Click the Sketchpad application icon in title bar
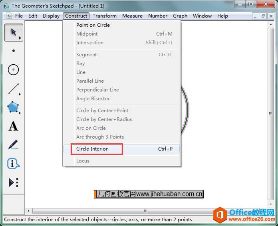The width and height of the screenshot is (278, 226). [x=6, y=6]
